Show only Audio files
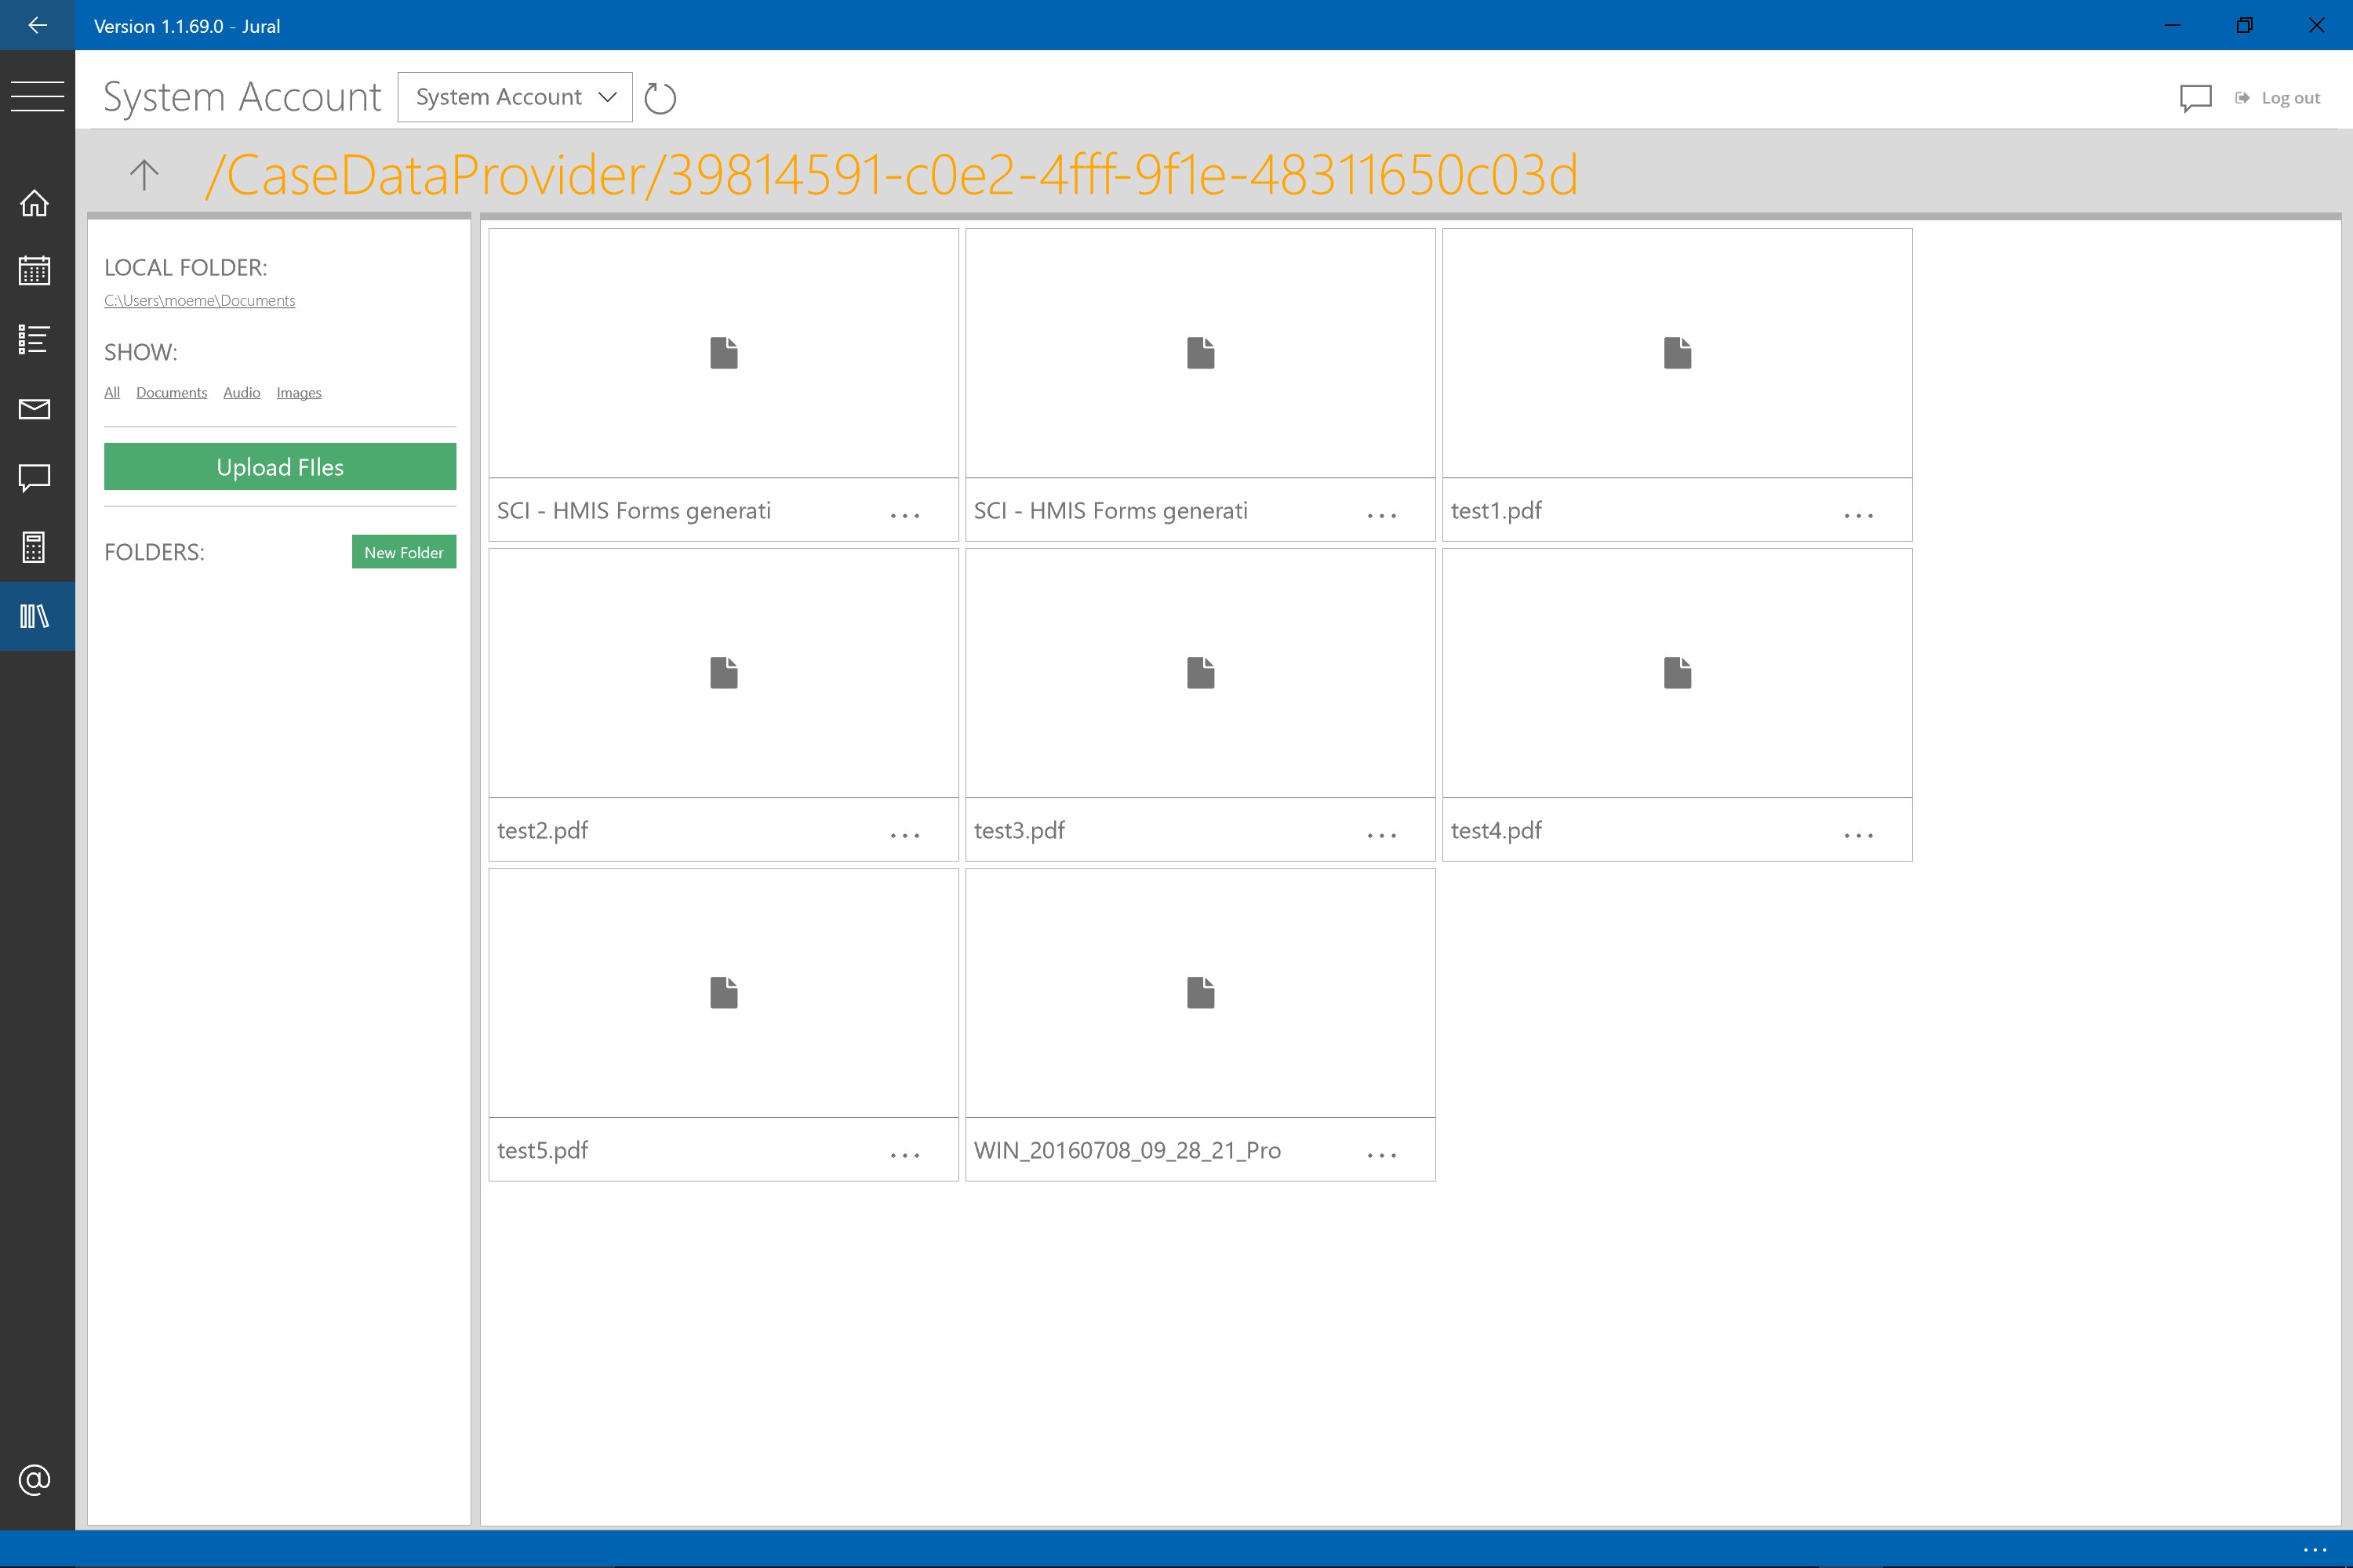 point(241,393)
